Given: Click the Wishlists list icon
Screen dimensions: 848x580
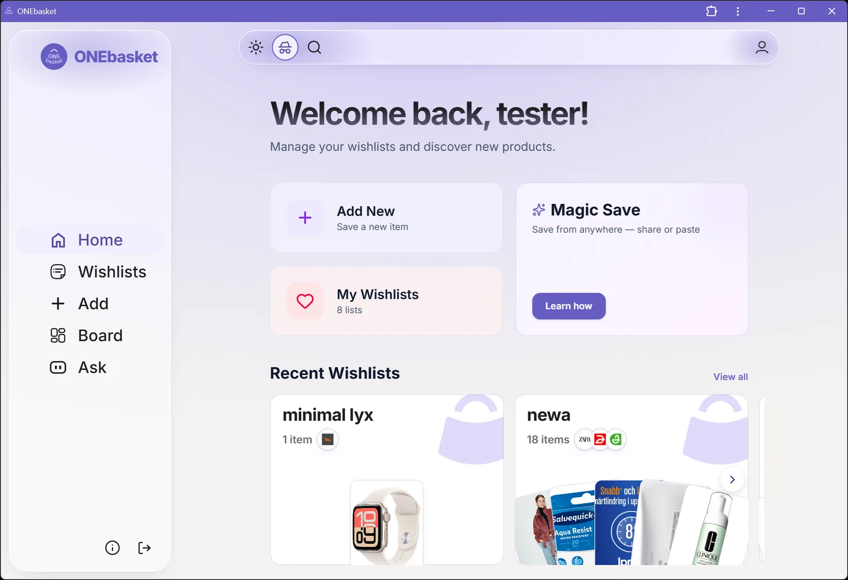Looking at the screenshot, I should [x=58, y=272].
